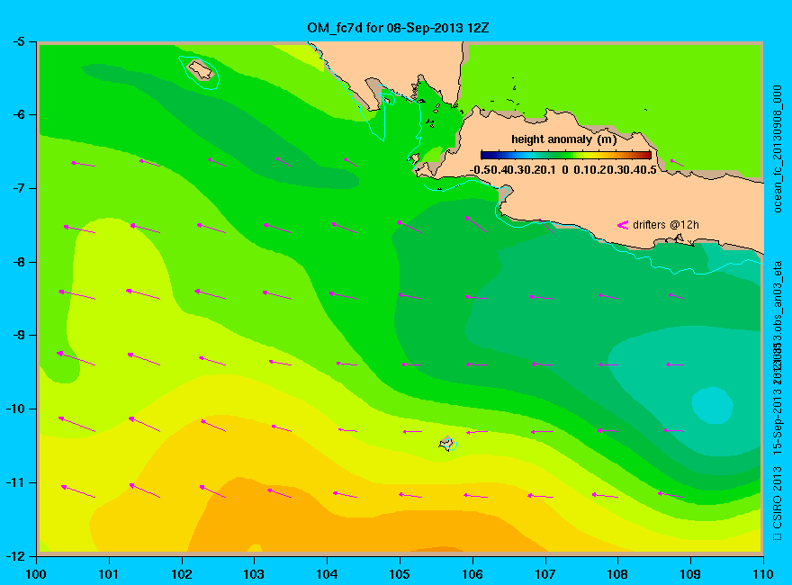Click the x-axis label '104'

pyautogui.click(x=327, y=574)
